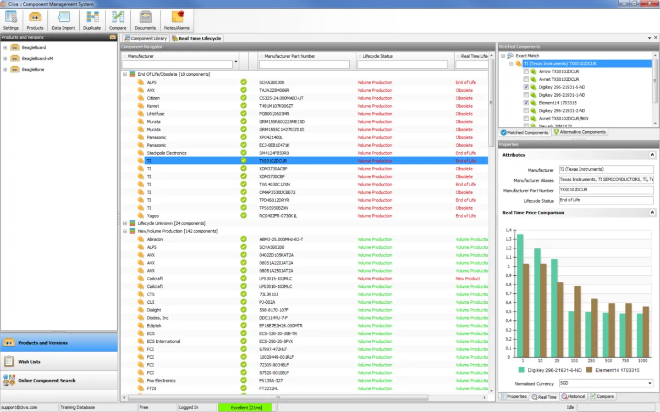
Task: Uncheck the Digikey 296-21931-6-ND checkbox
Action: coord(526,87)
